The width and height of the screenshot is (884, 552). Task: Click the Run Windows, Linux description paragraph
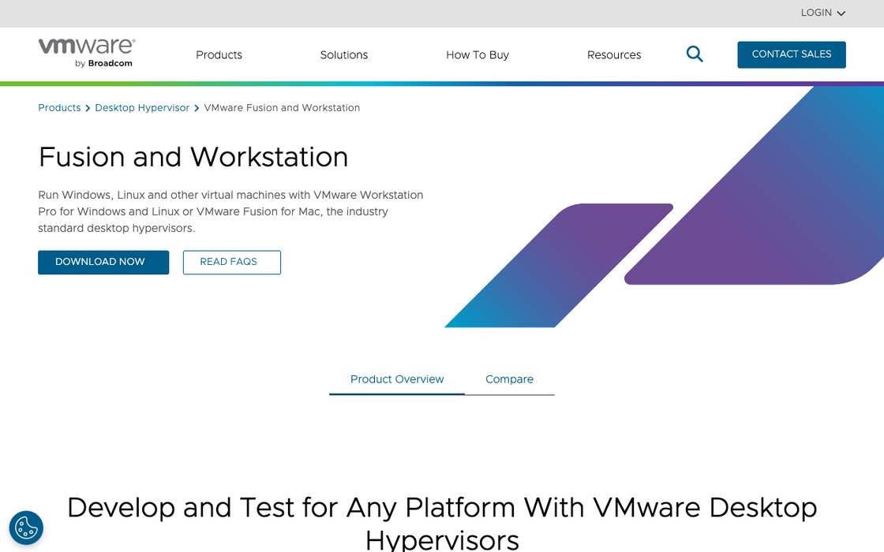(x=231, y=211)
